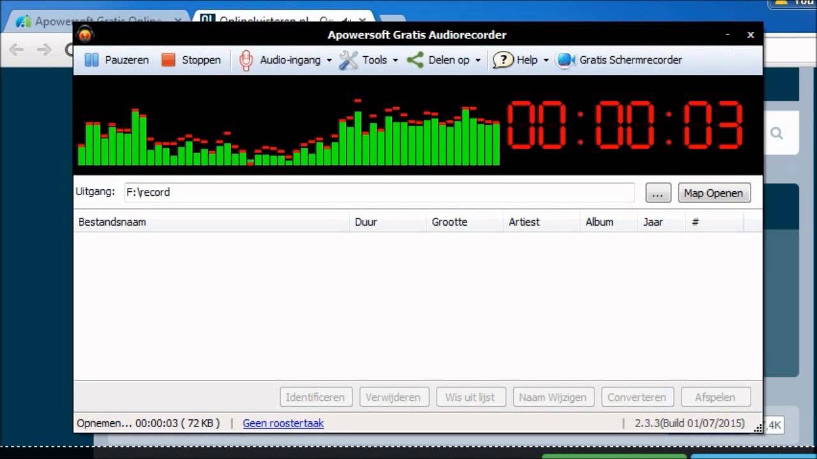The image size is (817, 459).
Task: Click the Apowersoft headphone logo in title bar
Action: click(85, 34)
